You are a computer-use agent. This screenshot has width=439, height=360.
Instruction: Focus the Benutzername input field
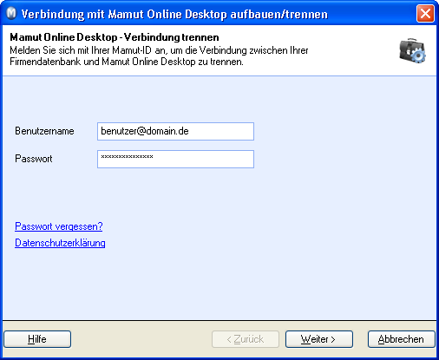(175, 131)
